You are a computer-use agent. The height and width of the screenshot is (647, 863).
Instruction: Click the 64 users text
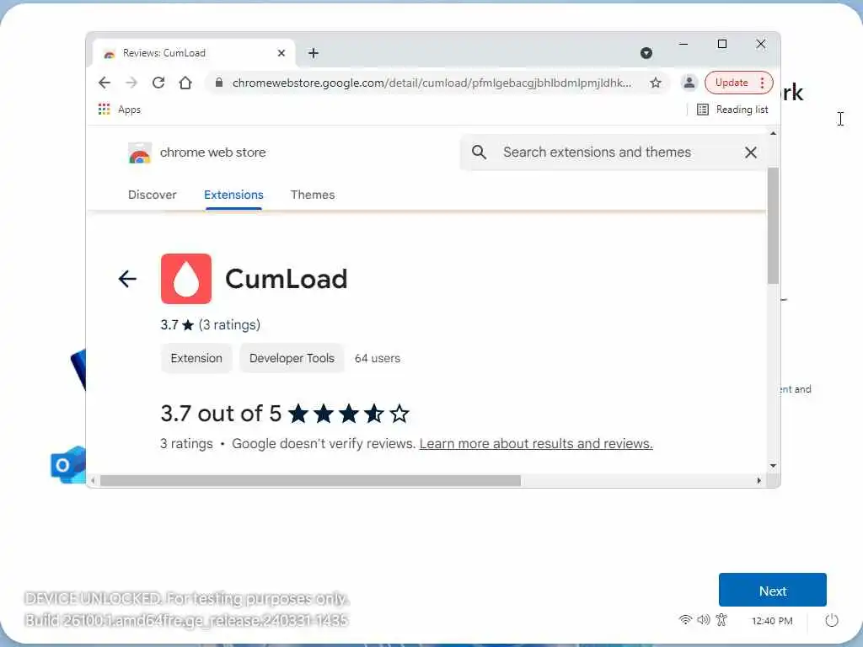point(378,358)
